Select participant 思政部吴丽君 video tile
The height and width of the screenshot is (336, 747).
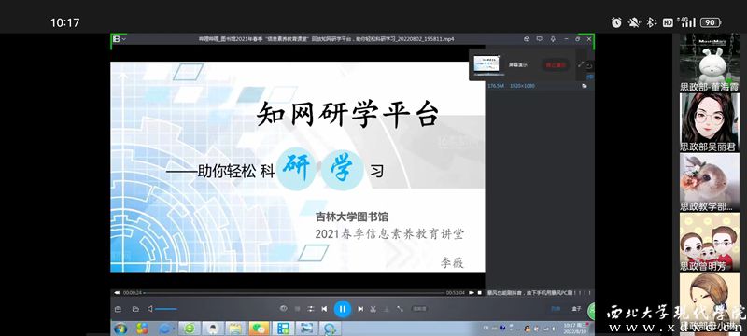point(710,122)
